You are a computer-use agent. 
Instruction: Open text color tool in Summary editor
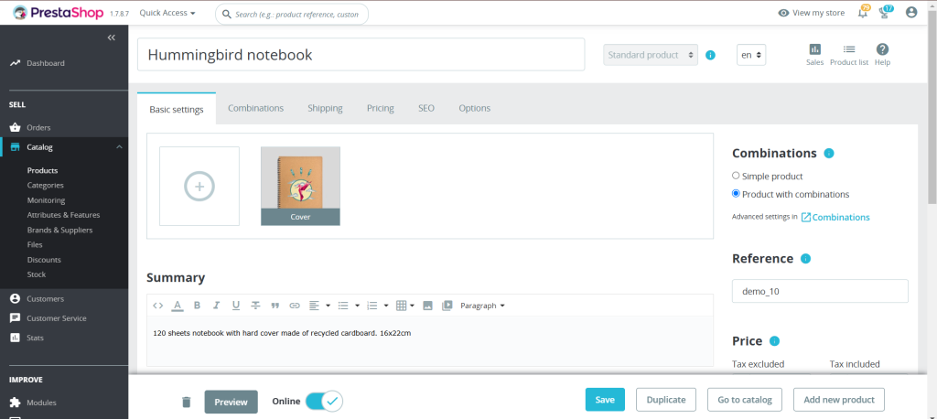[178, 306]
